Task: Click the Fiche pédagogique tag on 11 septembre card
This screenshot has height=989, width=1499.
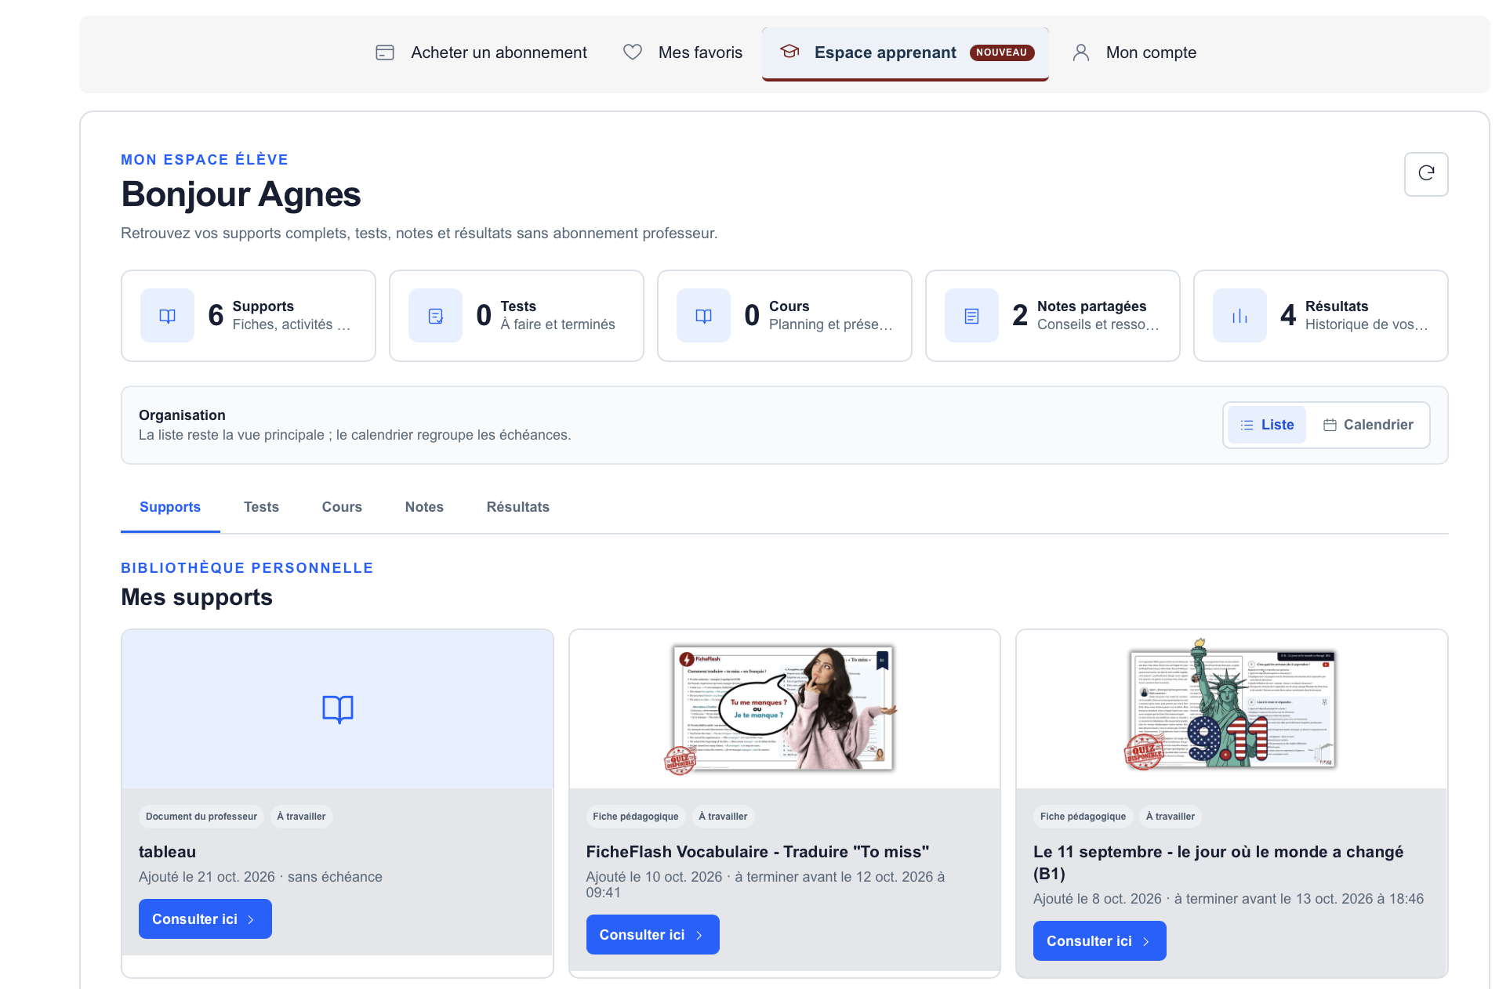Action: (1083, 817)
